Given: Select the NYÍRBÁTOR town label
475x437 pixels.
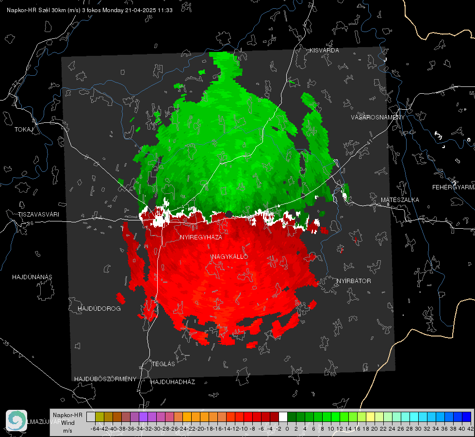Looking at the screenshot, I should coord(354,281).
